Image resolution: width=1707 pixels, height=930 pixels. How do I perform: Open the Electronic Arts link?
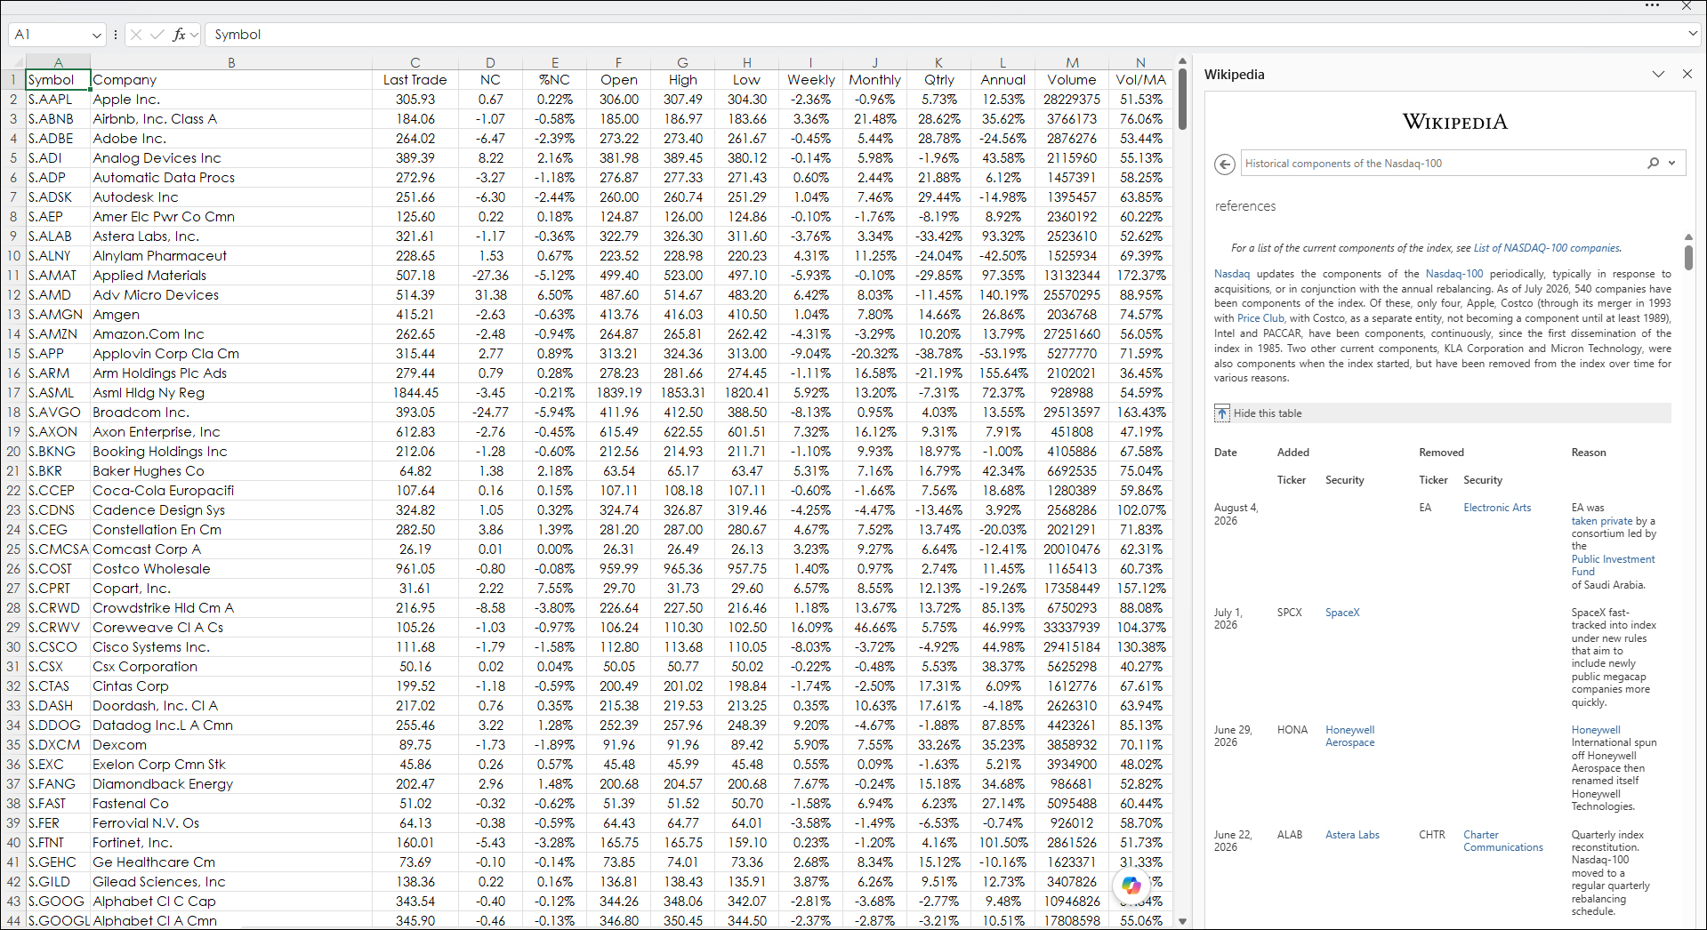pyautogui.click(x=1497, y=508)
